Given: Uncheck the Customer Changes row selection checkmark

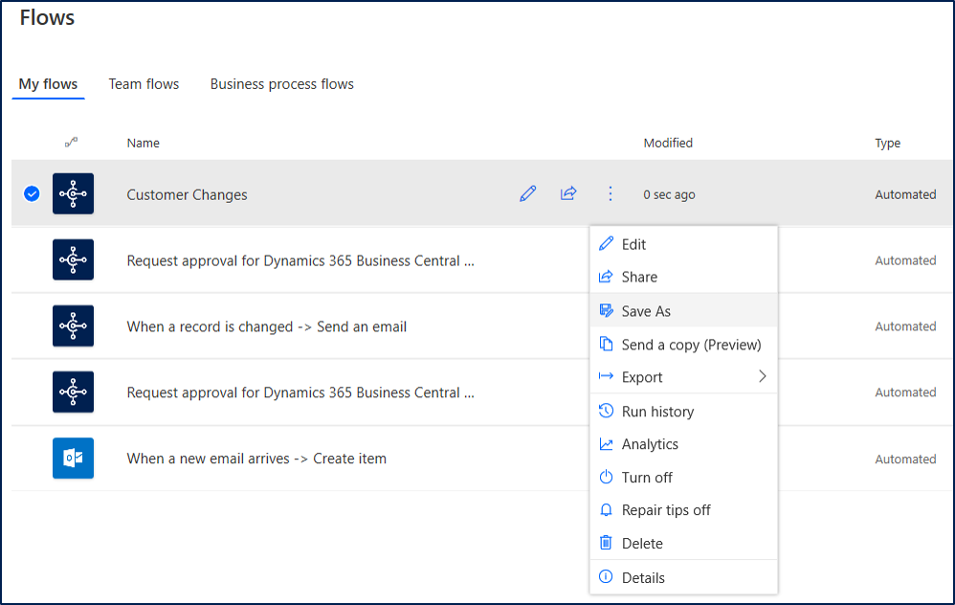Looking at the screenshot, I should coord(32,194).
